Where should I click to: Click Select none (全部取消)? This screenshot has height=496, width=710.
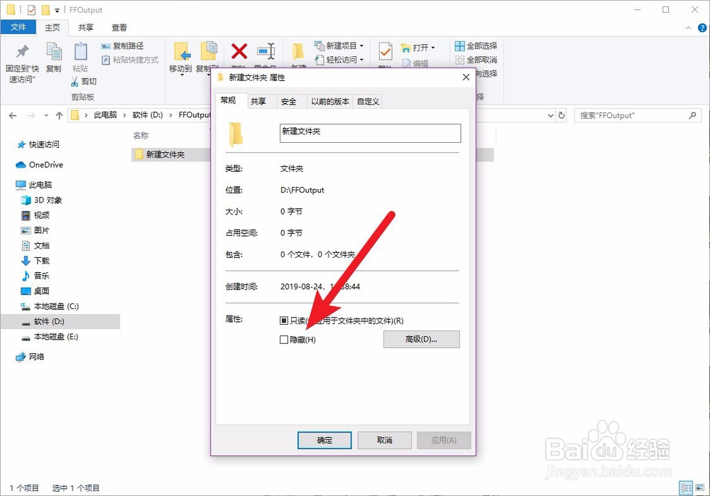[476, 60]
